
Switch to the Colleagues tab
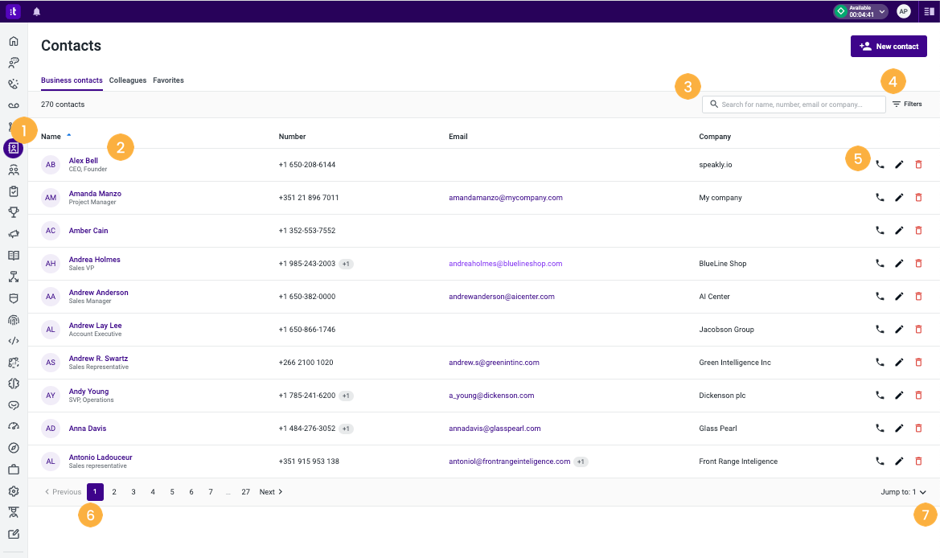point(128,80)
